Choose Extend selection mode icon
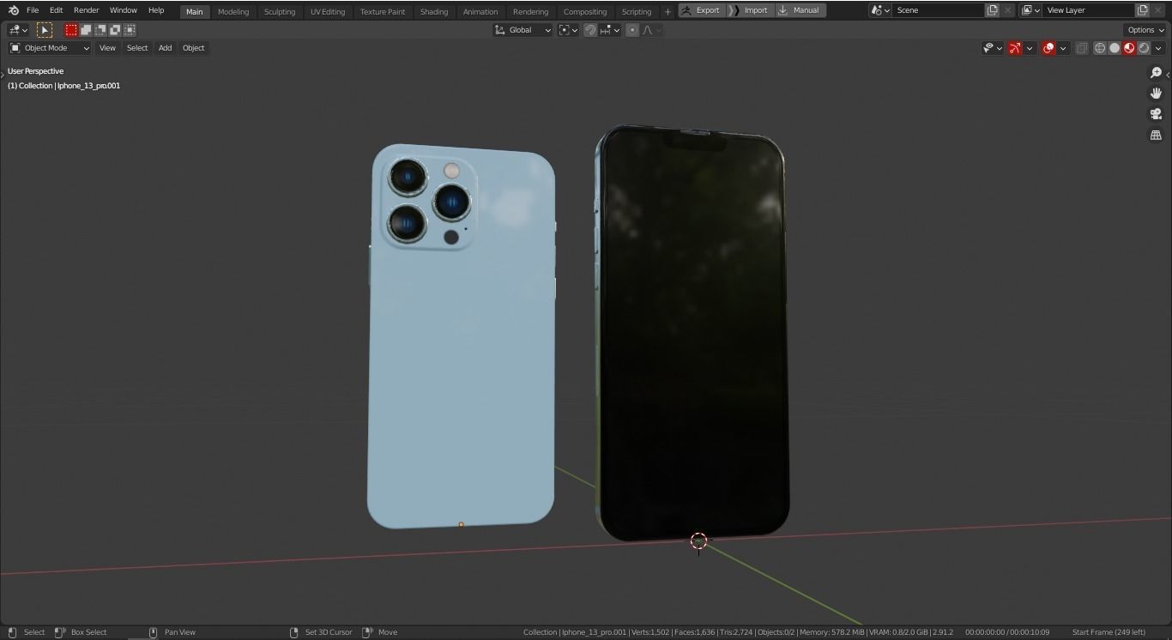Image resolution: width=1172 pixels, height=640 pixels. 86,30
